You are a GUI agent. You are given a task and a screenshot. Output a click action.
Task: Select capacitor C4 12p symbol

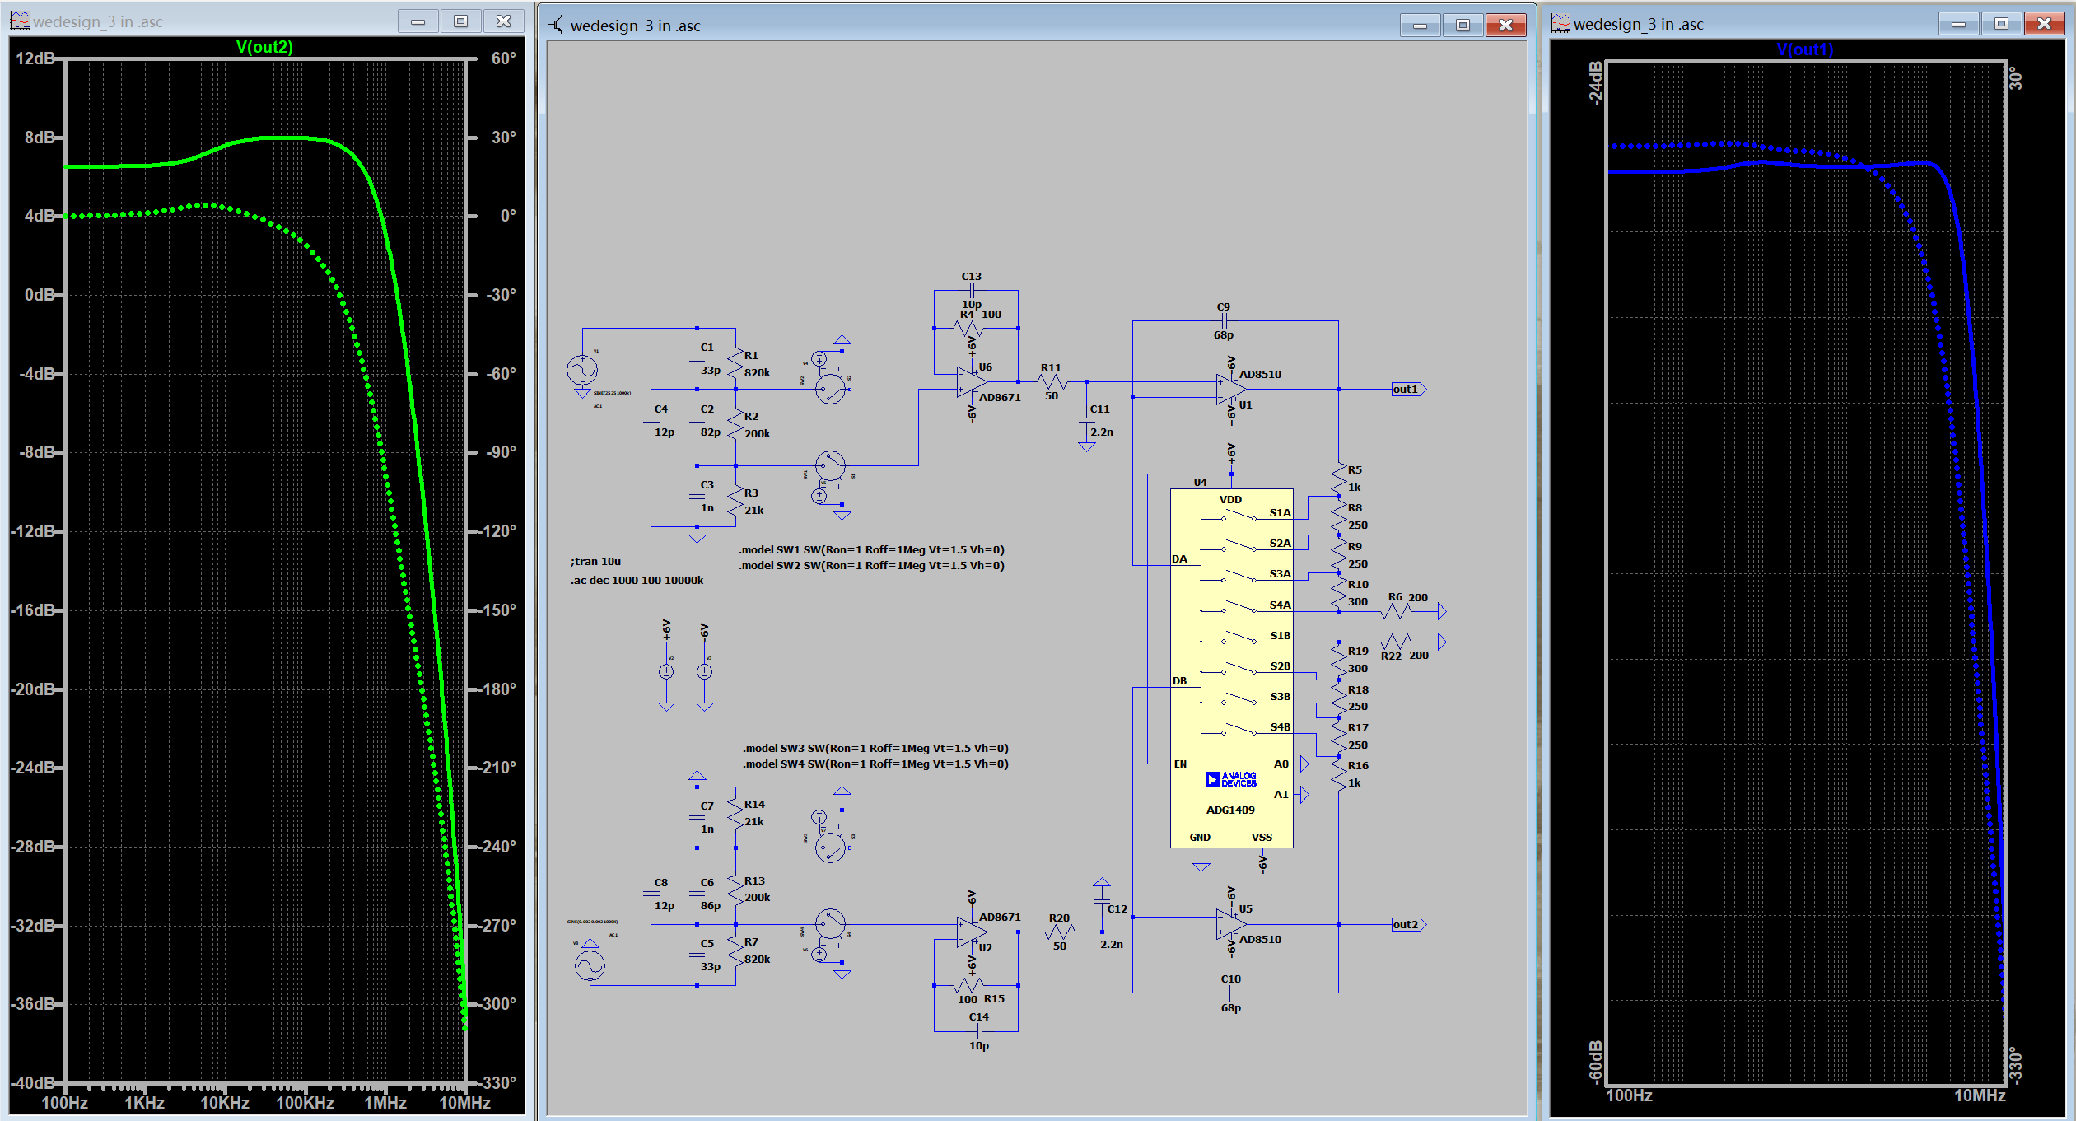click(x=651, y=420)
